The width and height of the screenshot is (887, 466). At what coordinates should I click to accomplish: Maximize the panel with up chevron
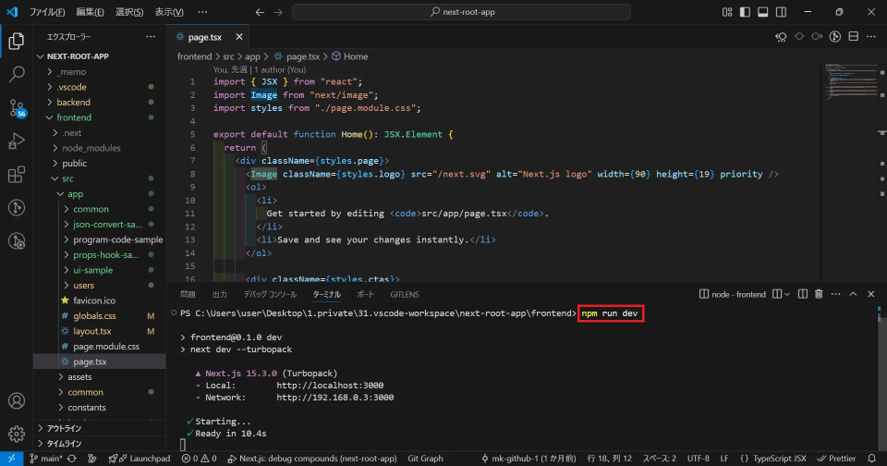[x=853, y=294]
